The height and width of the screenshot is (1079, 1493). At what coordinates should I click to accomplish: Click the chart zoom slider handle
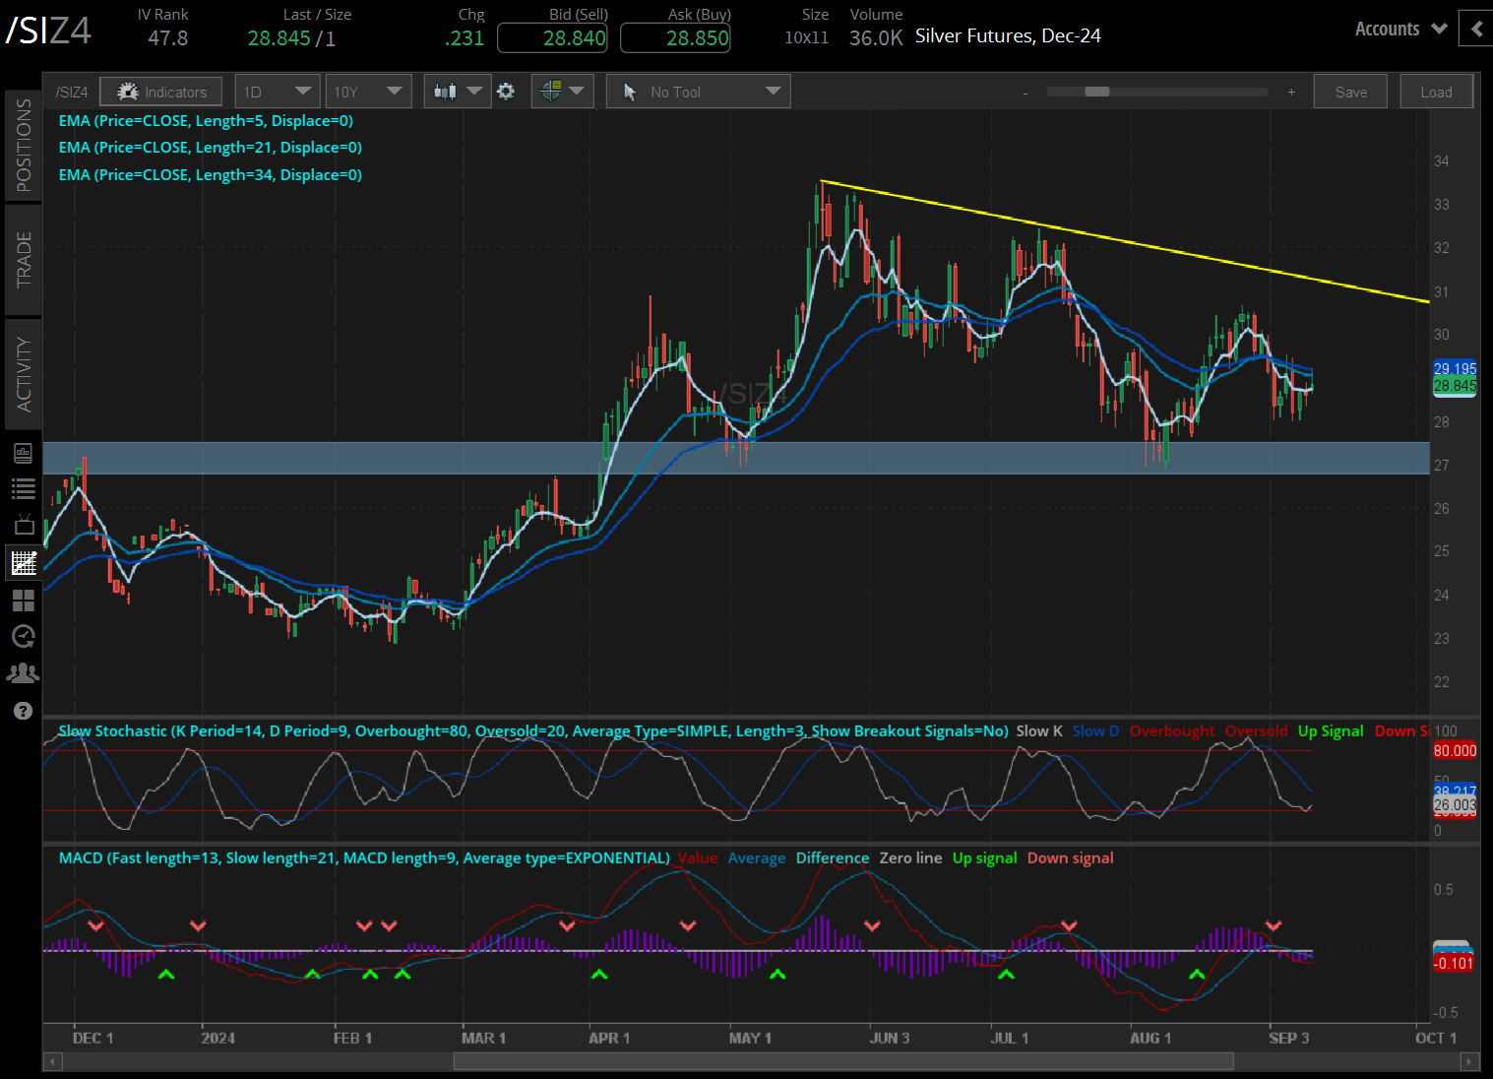point(1096,92)
